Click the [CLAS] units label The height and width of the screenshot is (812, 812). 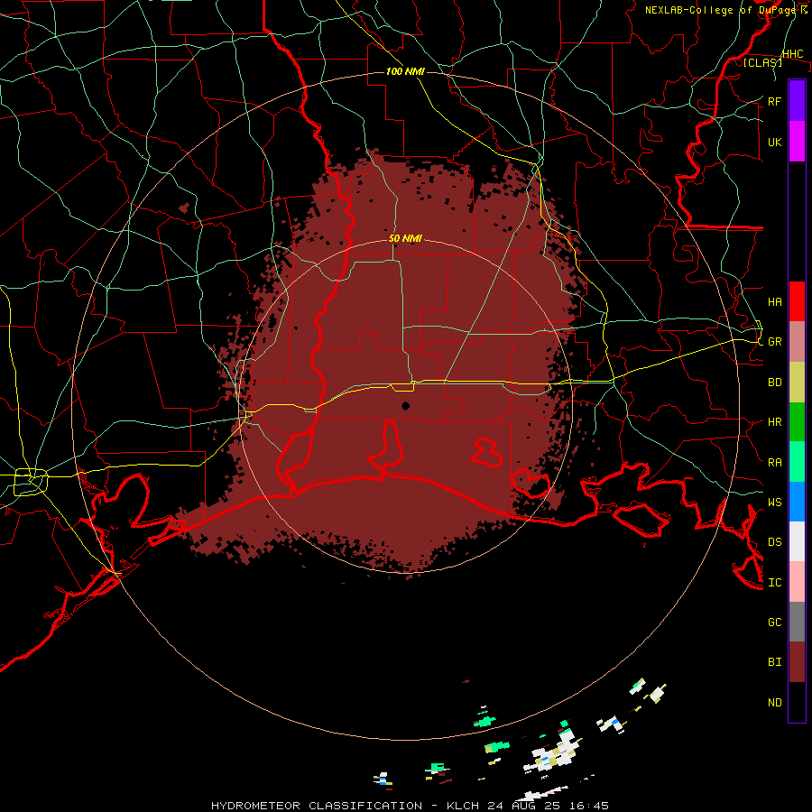tap(762, 62)
